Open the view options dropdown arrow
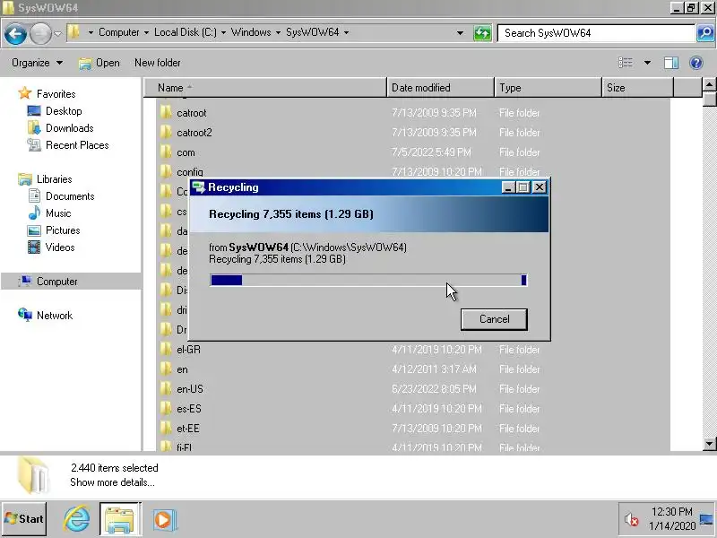The width and height of the screenshot is (717, 538). pyautogui.click(x=647, y=63)
